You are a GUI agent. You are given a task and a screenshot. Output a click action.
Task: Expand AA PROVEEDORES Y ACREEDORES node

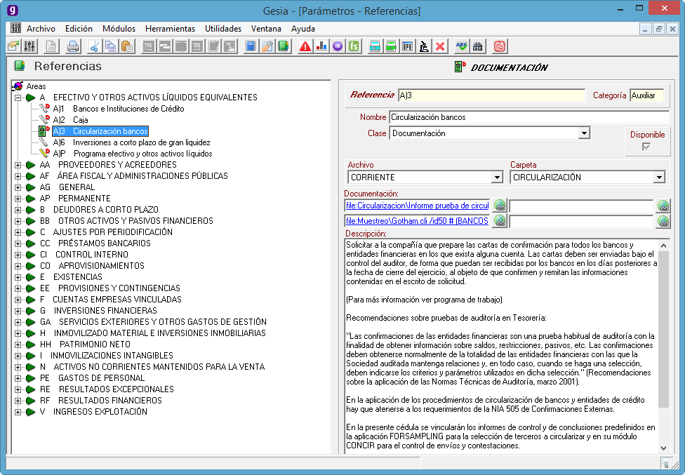tap(18, 165)
